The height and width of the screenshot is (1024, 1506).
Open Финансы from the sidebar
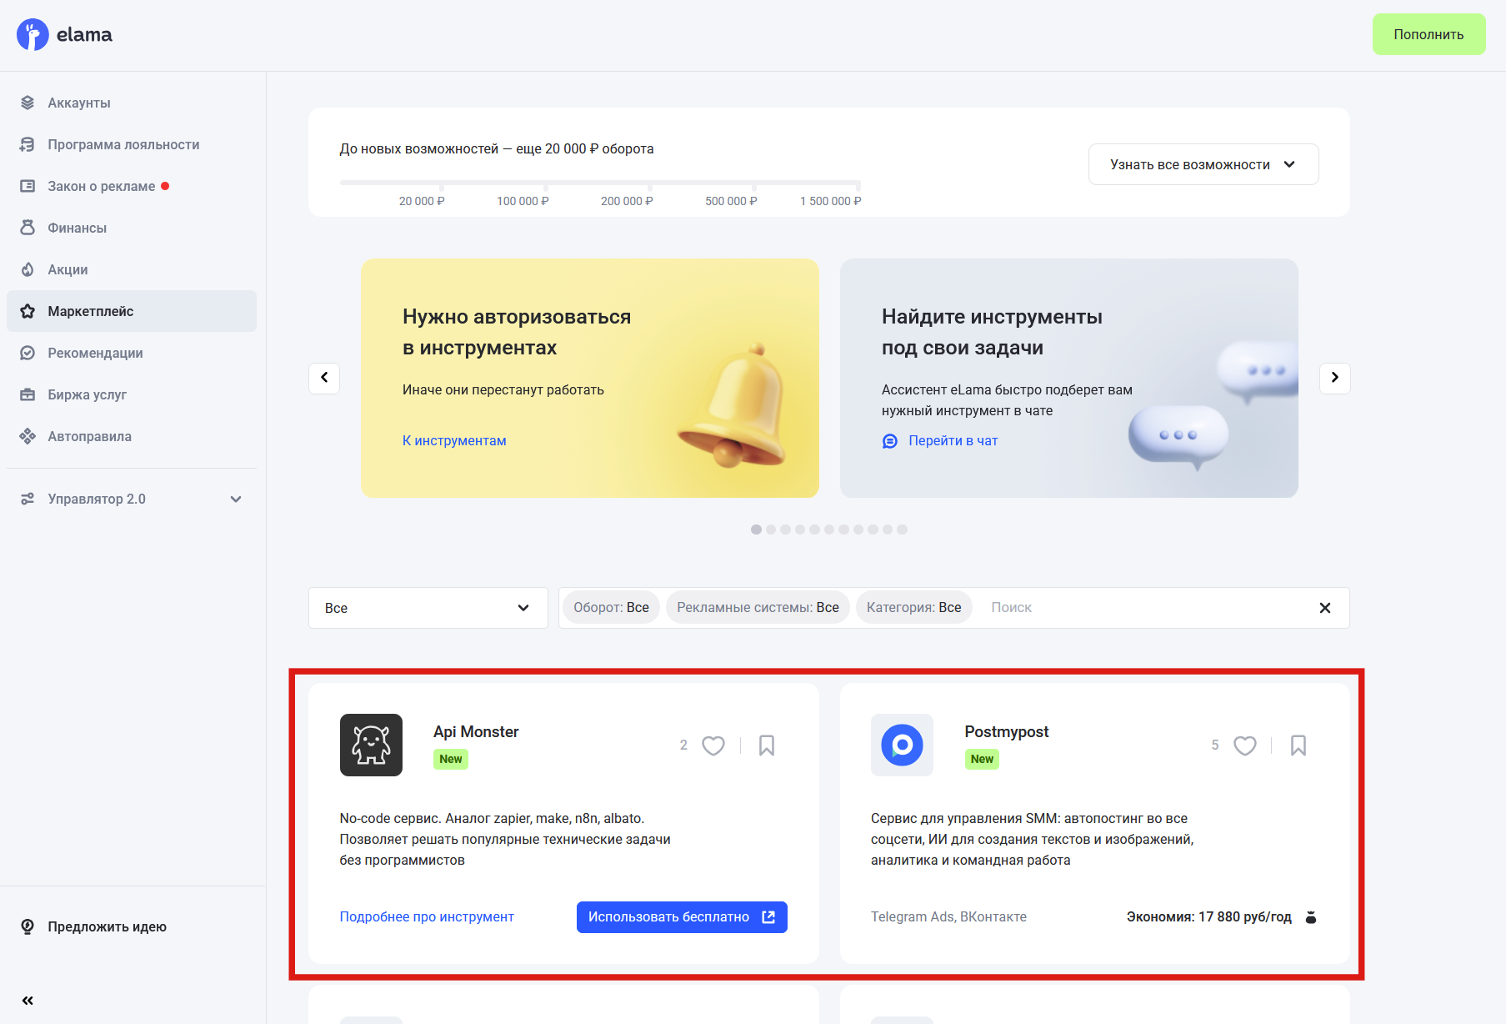[x=27, y=227]
